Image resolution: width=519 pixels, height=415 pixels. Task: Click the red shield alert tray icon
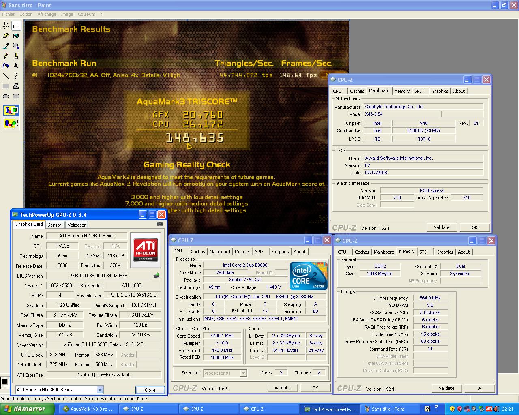click(x=460, y=409)
